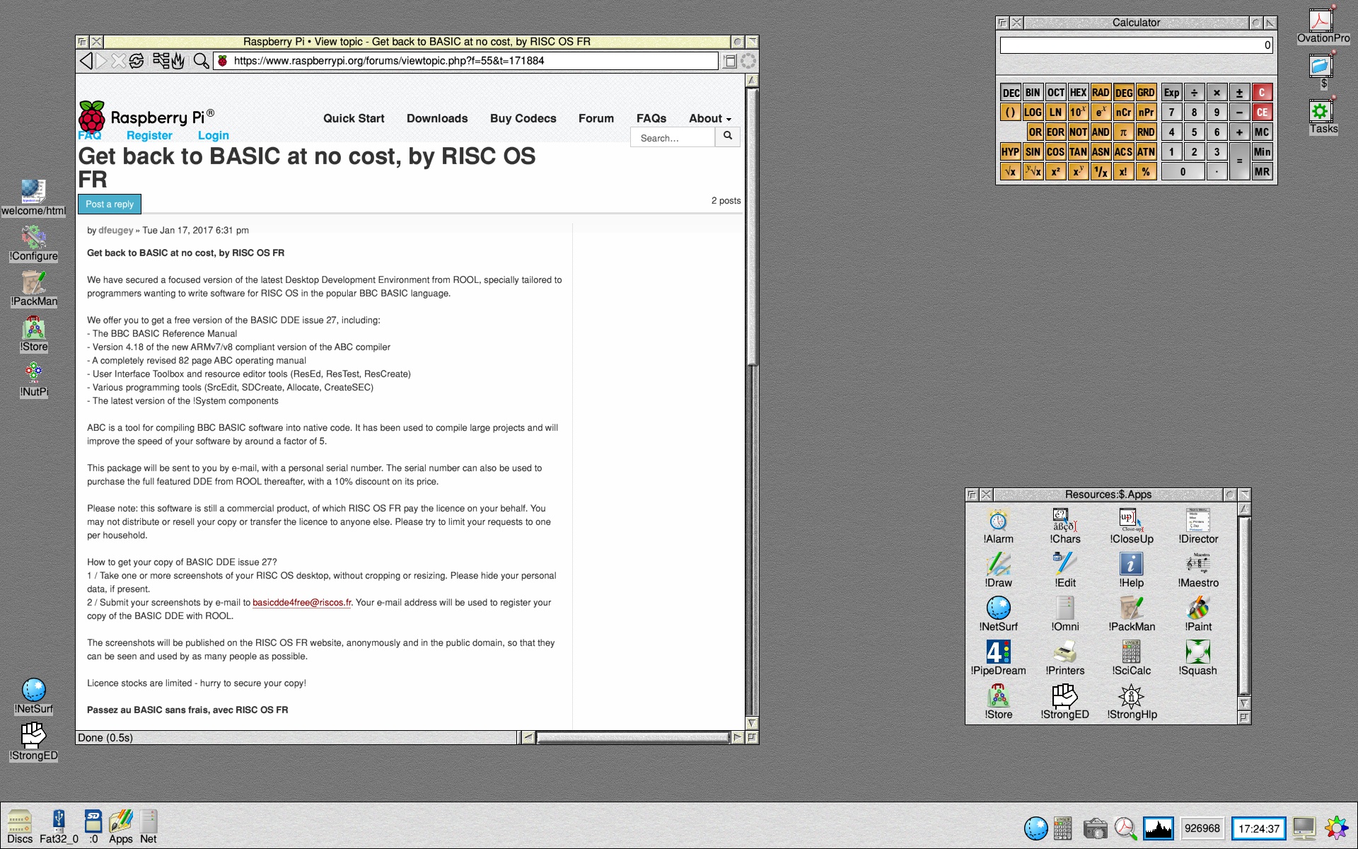Screen dimensions: 1358x849
Task: Open !PipeDream in the Apps window
Action: (x=998, y=658)
